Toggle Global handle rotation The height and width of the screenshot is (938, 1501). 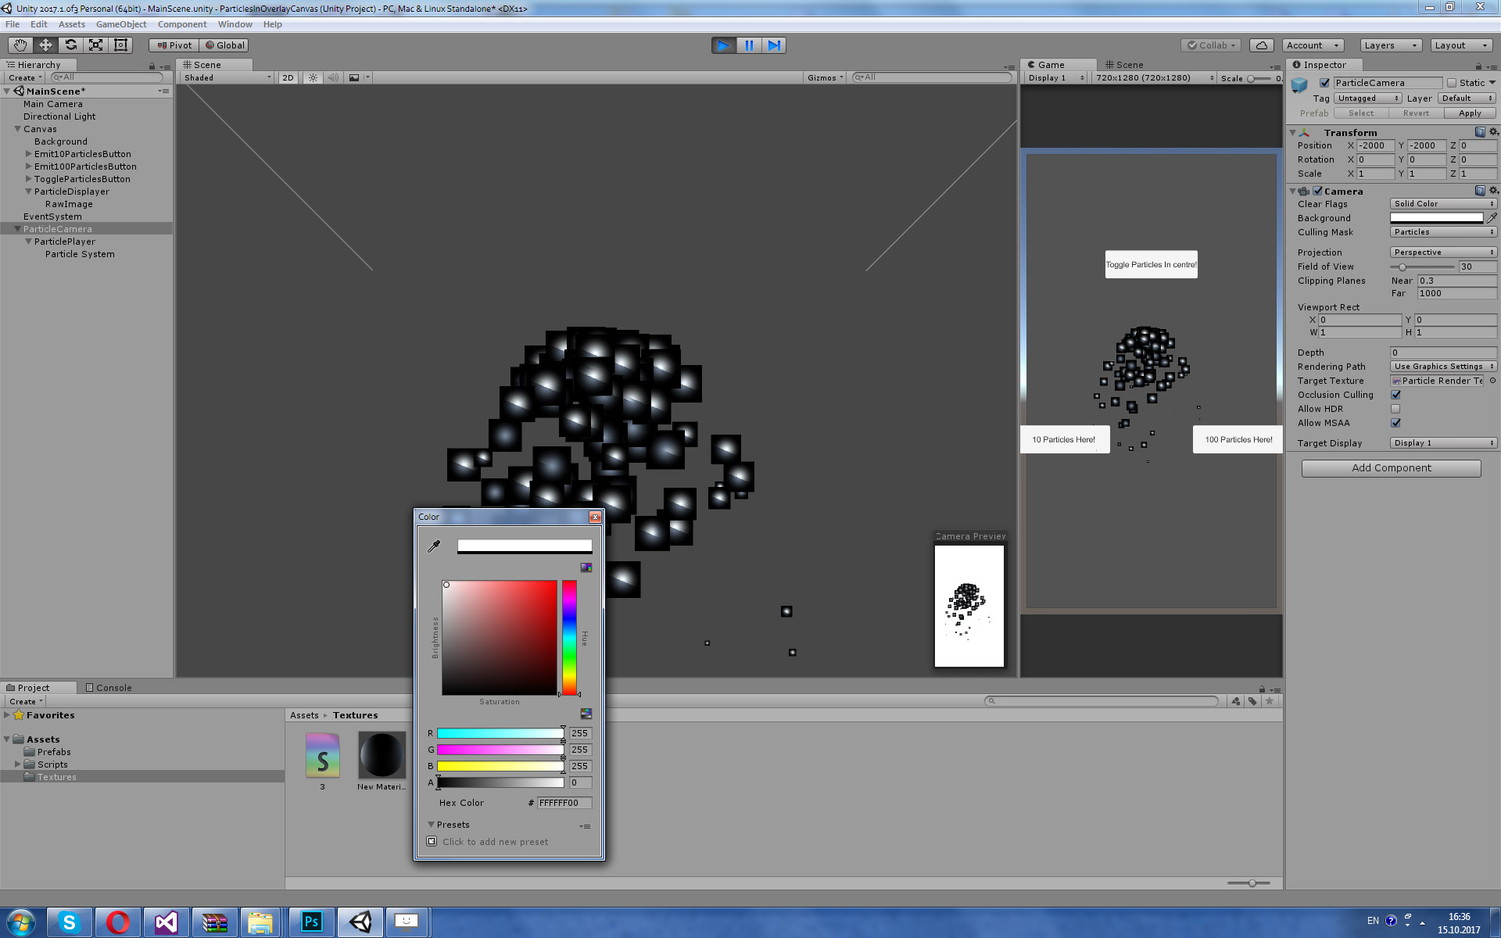224,45
